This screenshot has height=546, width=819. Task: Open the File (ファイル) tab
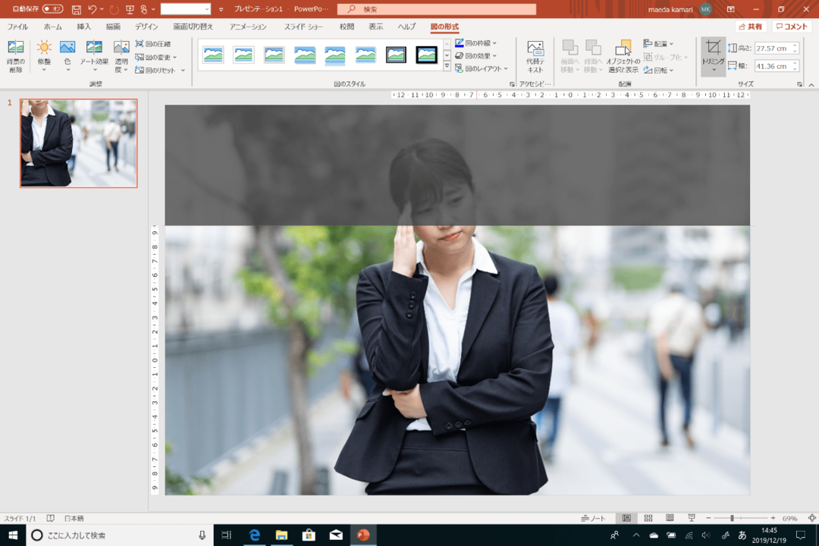17,27
